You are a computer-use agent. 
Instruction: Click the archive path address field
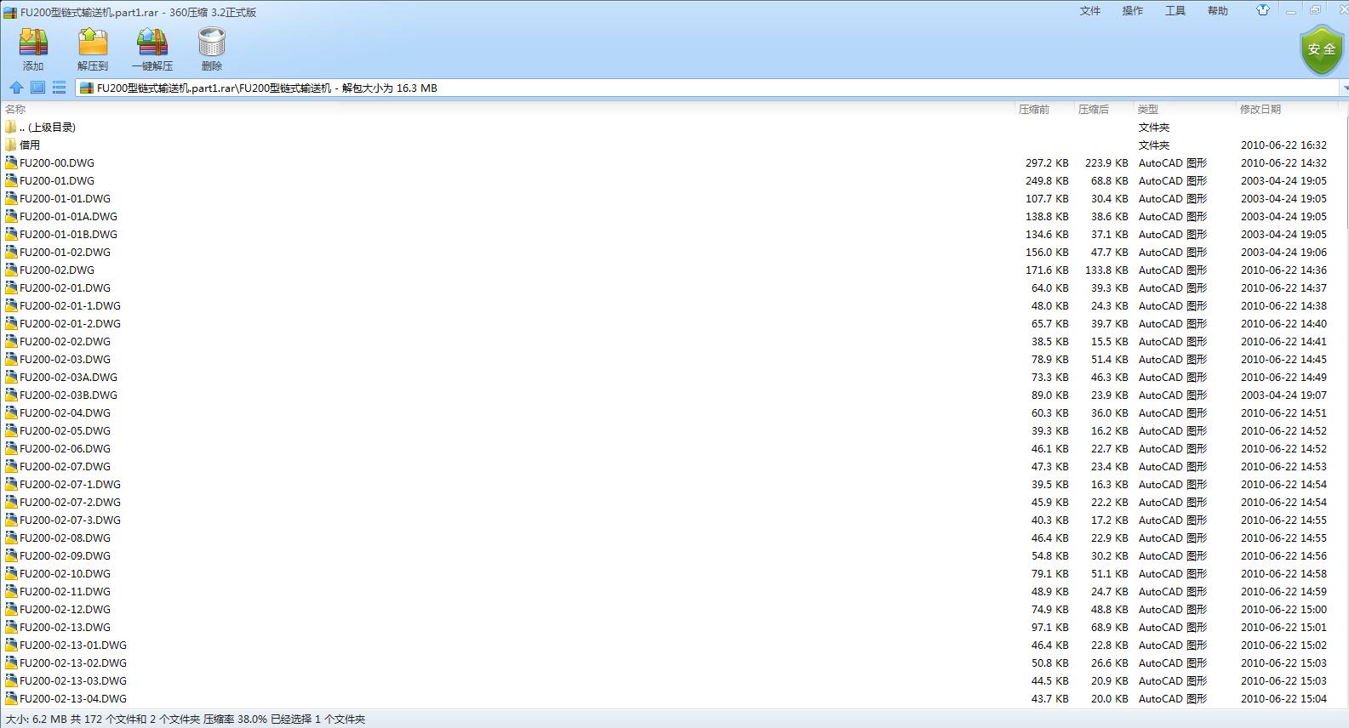pyautogui.click(x=707, y=88)
